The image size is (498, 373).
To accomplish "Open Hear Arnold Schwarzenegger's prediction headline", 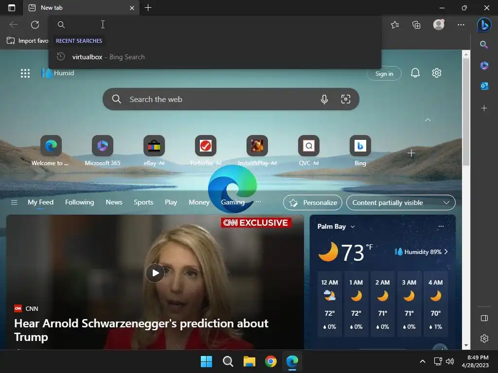I will [141, 330].
